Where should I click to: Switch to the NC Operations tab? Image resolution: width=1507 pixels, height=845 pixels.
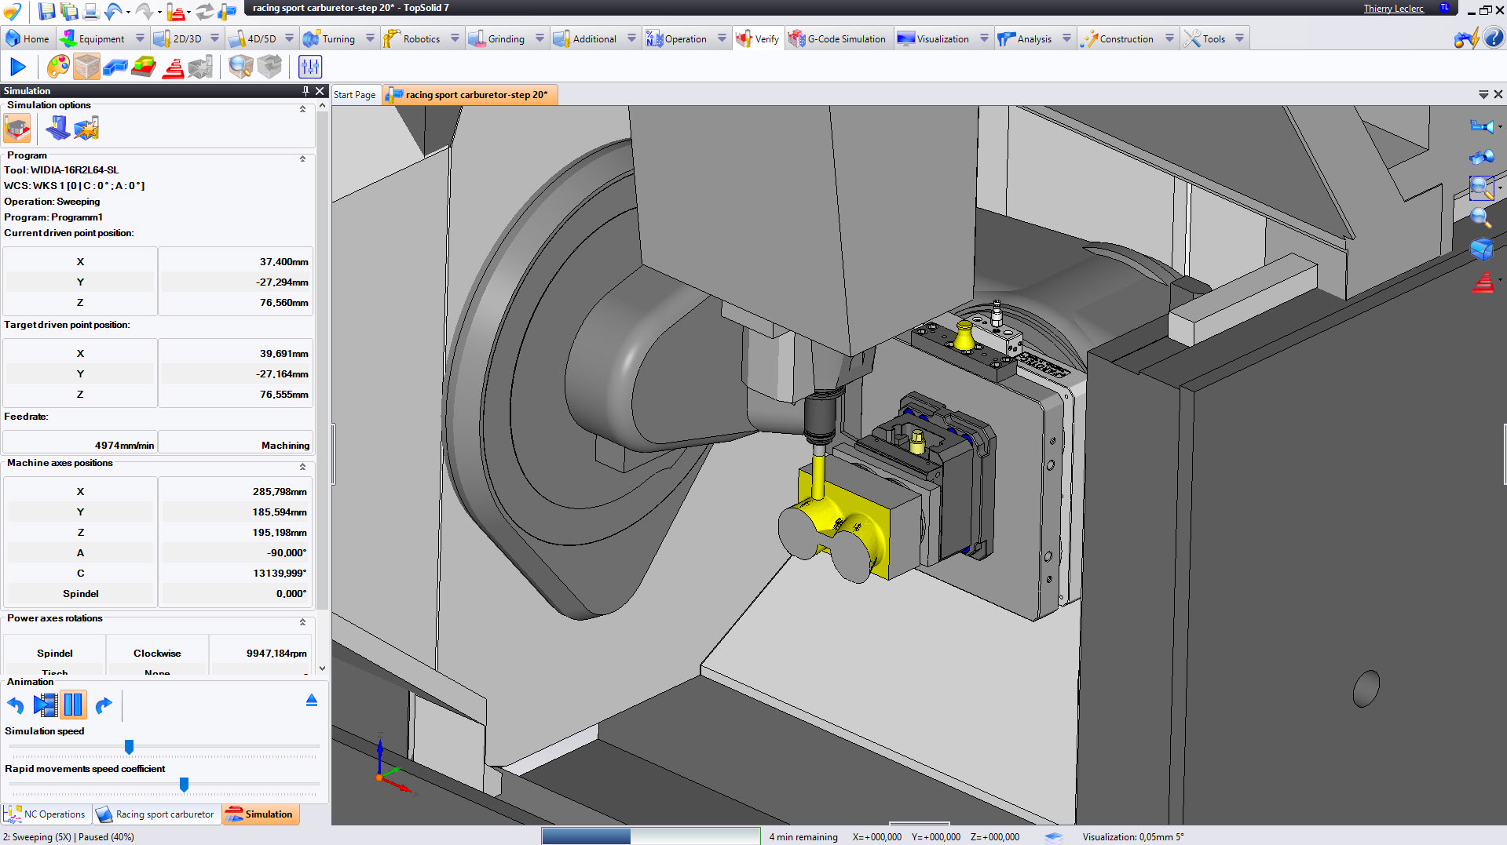tap(46, 814)
